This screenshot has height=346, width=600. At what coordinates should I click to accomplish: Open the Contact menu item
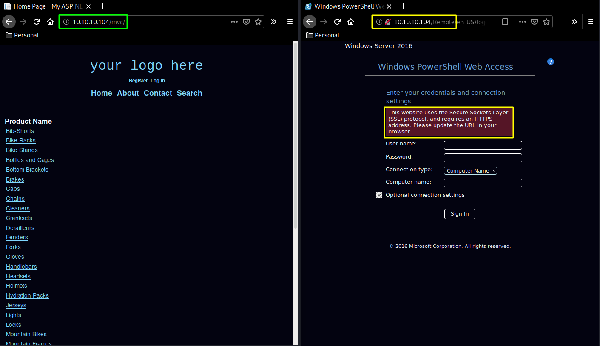click(158, 93)
